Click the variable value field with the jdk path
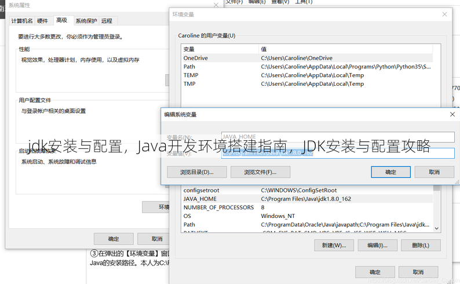The width and height of the screenshot is (460, 284). click(x=338, y=153)
